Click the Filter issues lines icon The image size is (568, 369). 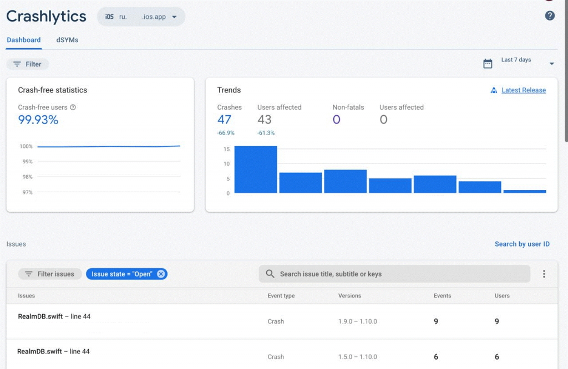(29, 274)
